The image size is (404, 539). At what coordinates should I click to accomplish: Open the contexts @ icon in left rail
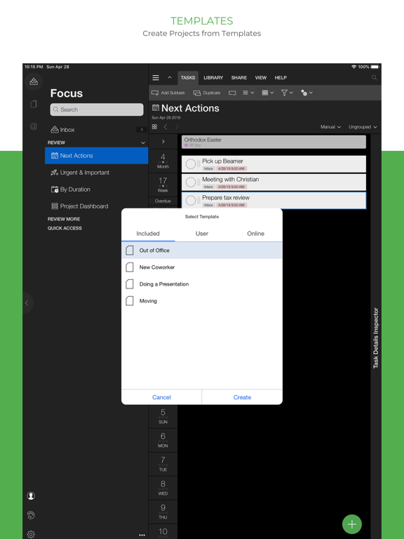coord(34,126)
